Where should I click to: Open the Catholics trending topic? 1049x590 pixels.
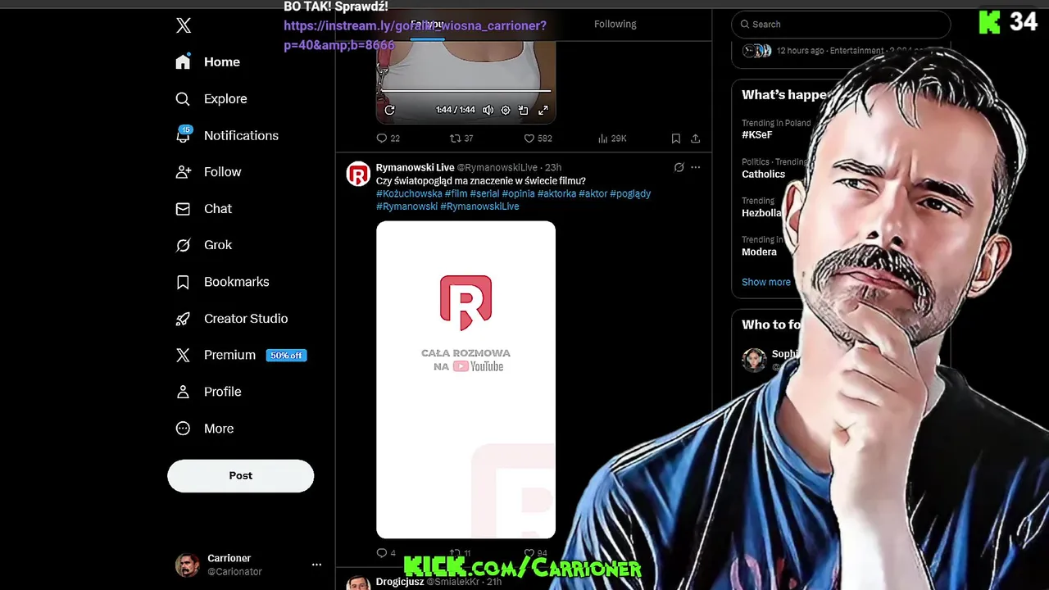[763, 174]
